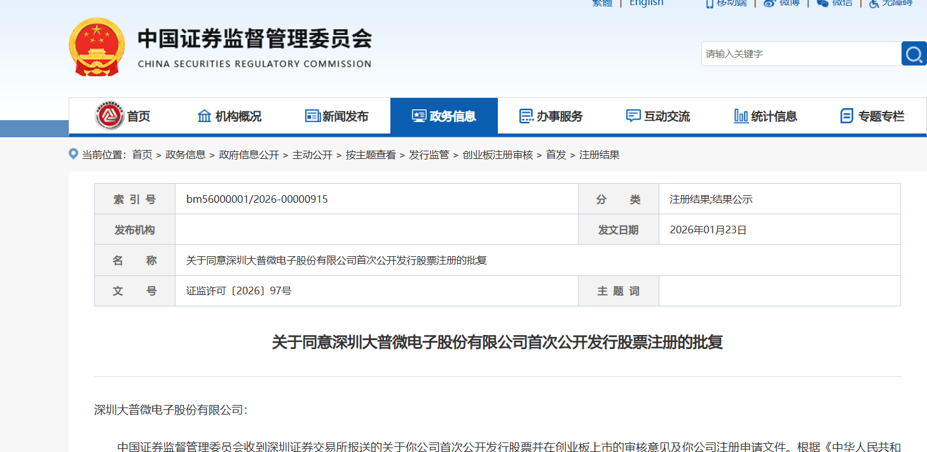This screenshot has width=927, height=452.
Task: Click the 发行监管 breadcrumb link
Action: pyautogui.click(x=429, y=154)
